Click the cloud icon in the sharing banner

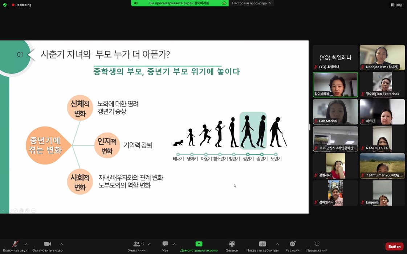(x=224, y=3)
